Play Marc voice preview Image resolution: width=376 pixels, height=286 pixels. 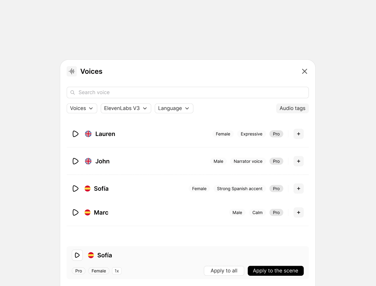click(75, 212)
